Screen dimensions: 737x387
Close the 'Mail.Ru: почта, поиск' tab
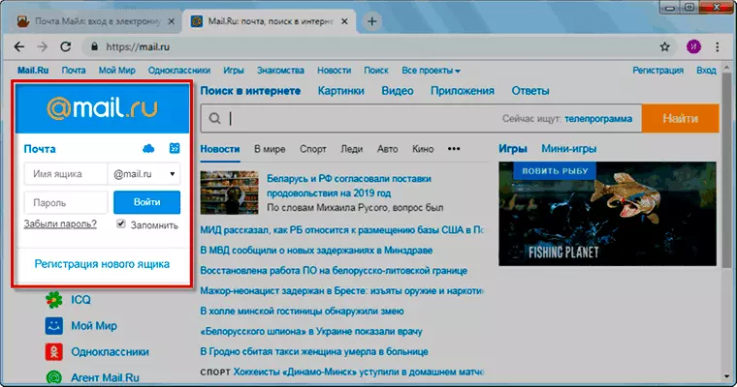click(344, 21)
